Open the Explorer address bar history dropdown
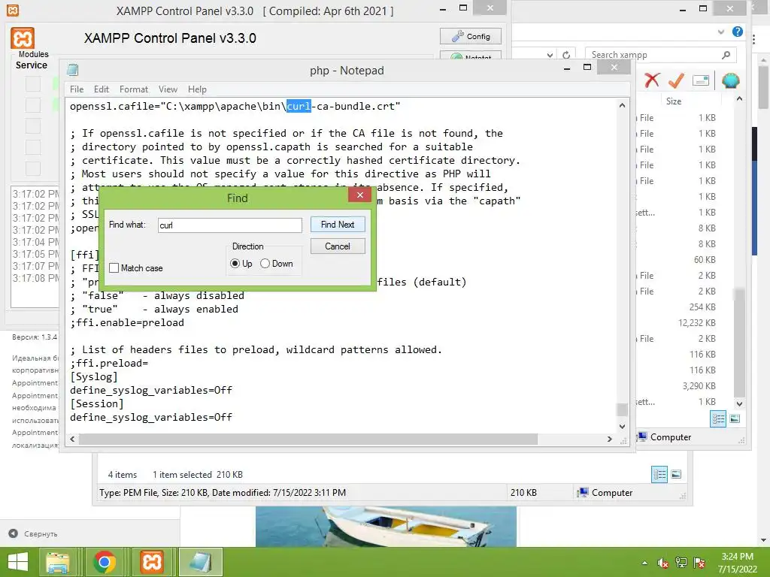770x577 pixels. click(x=550, y=55)
